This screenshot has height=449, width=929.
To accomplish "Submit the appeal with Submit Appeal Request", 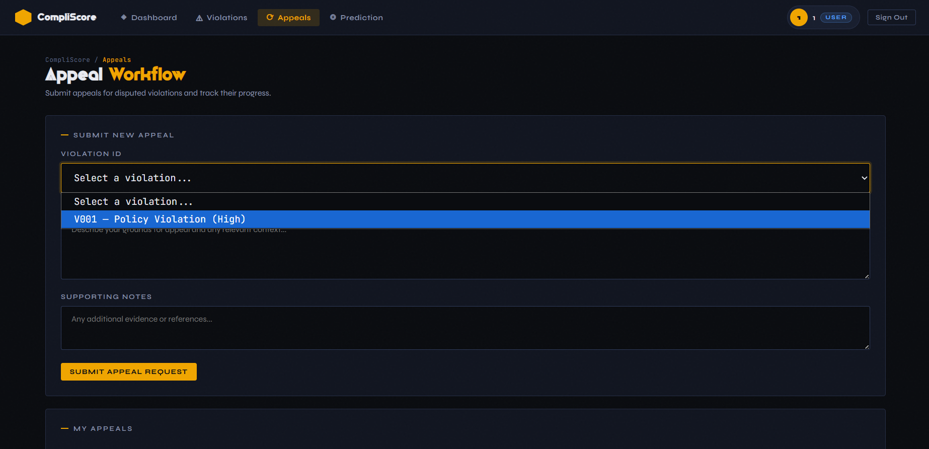I will (x=128, y=371).
